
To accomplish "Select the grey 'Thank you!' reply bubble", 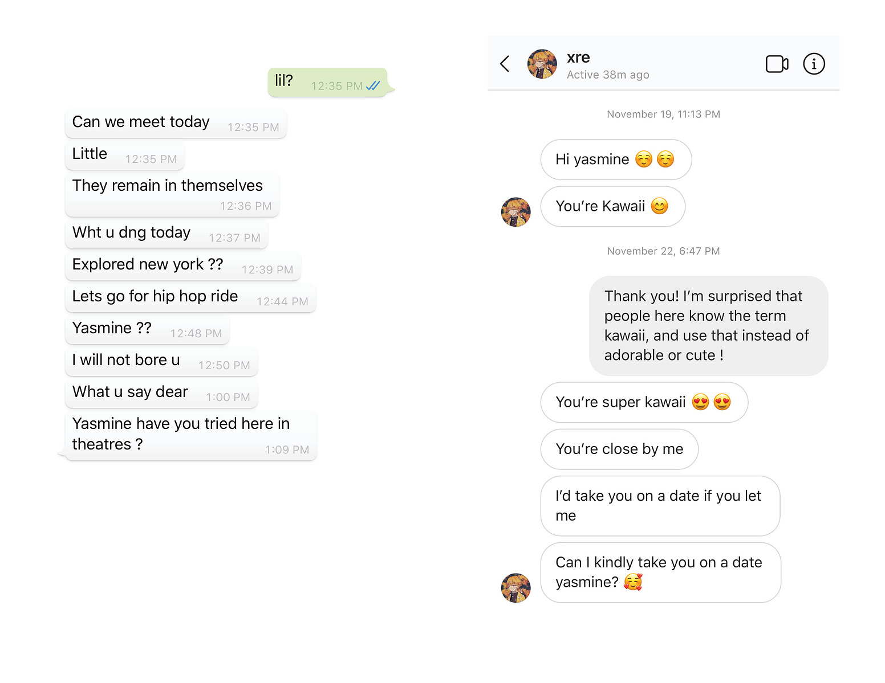I will (708, 326).
